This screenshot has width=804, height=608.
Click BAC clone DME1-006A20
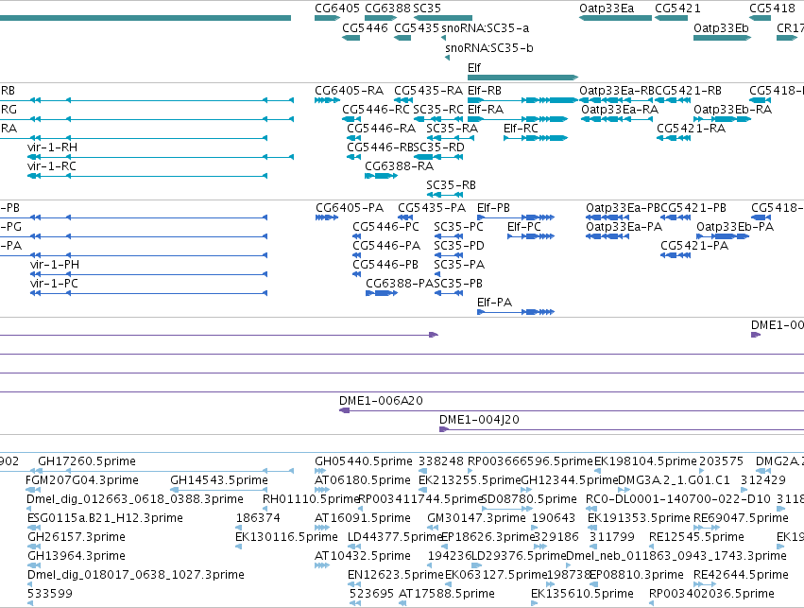point(381,401)
